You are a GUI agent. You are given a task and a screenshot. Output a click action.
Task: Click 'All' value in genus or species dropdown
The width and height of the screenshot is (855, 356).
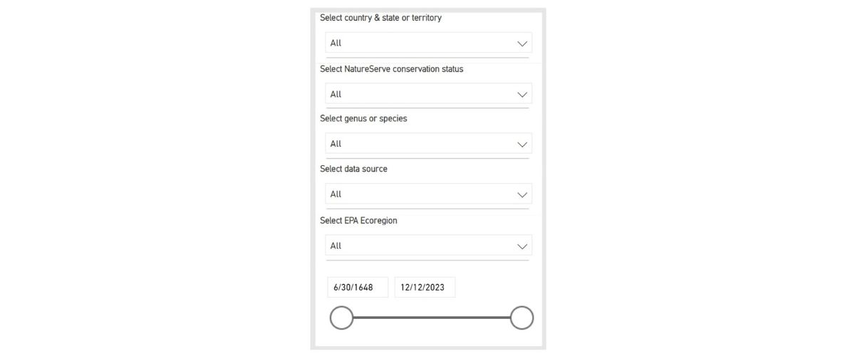coord(336,145)
